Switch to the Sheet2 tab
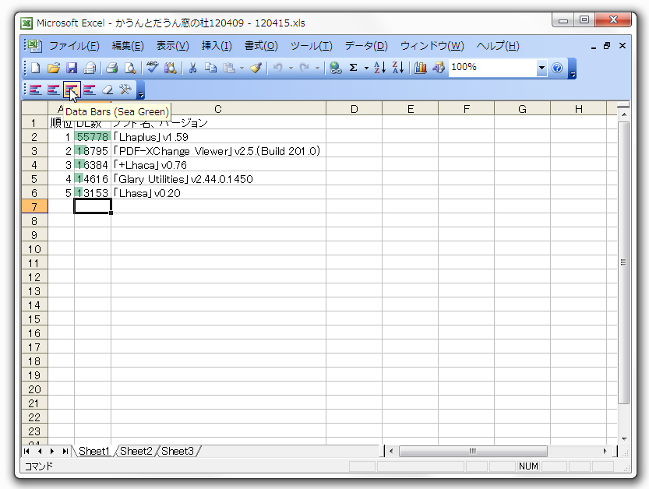649x489 pixels. point(136,451)
